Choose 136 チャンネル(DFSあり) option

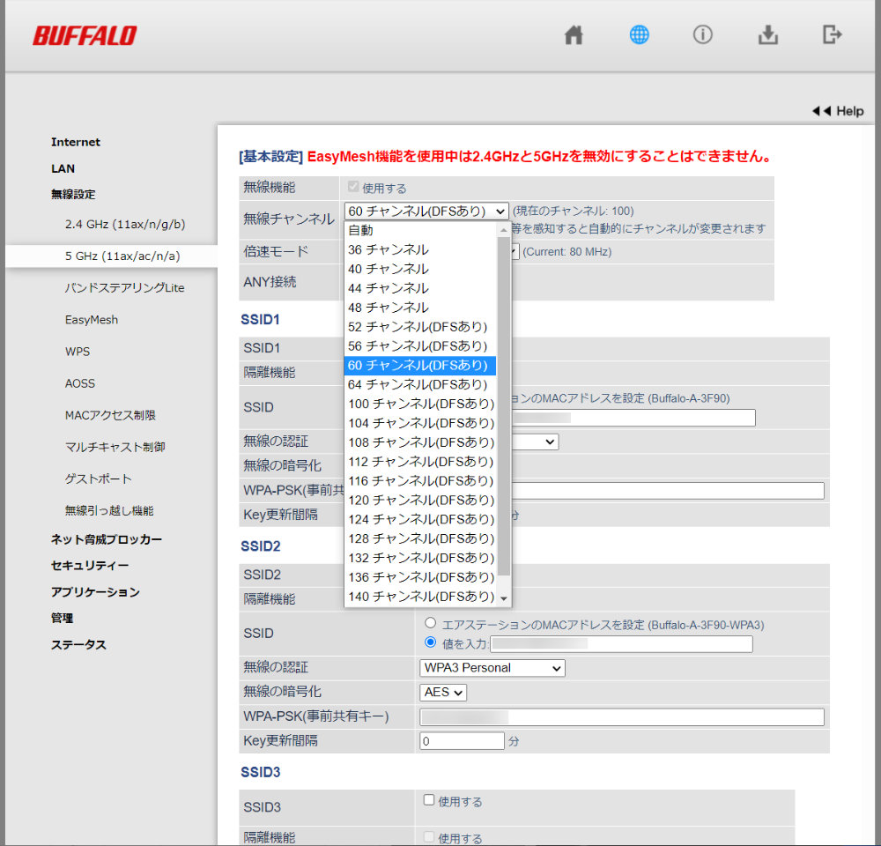click(419, 577)
